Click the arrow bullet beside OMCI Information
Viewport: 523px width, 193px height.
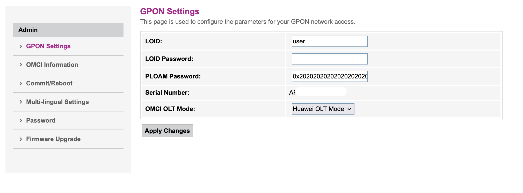pyautogui.click(x=21, y=65)
